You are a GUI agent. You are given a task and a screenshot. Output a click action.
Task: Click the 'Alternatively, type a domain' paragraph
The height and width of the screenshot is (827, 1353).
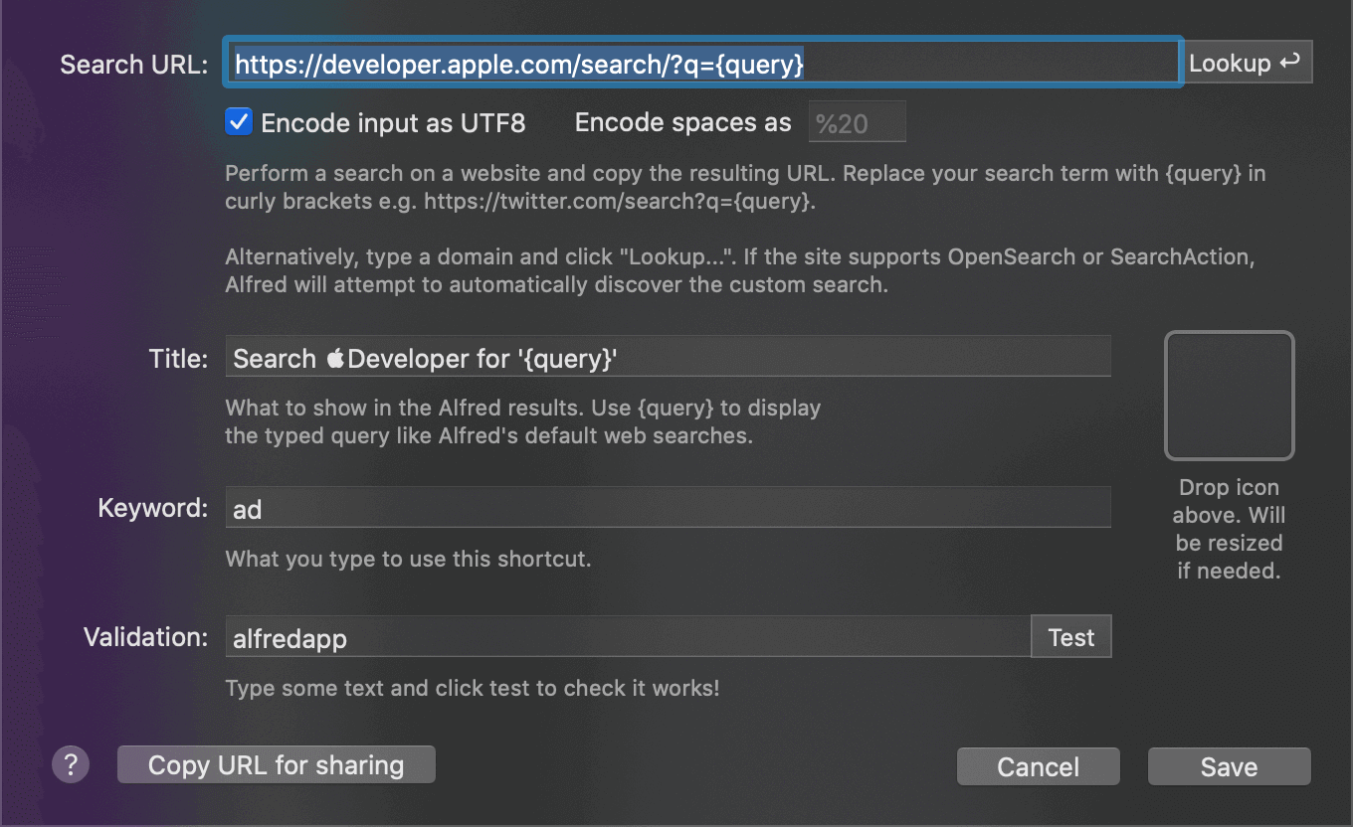(x=740, y=270)
